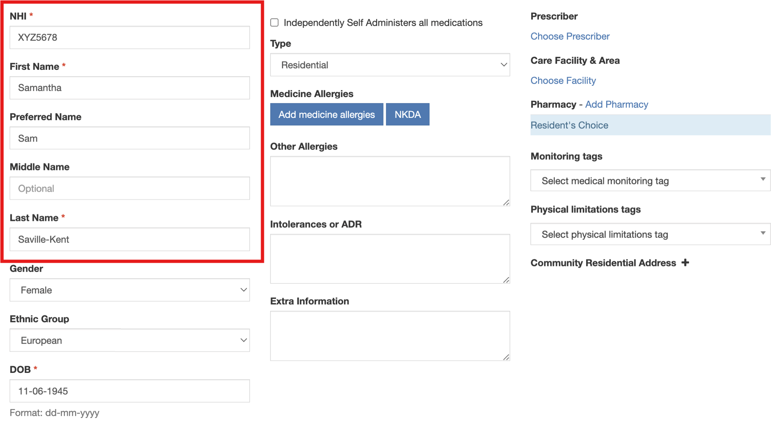Screen dimensions: 771x421
Task: Click the DOB field
Action: [129, 391]
